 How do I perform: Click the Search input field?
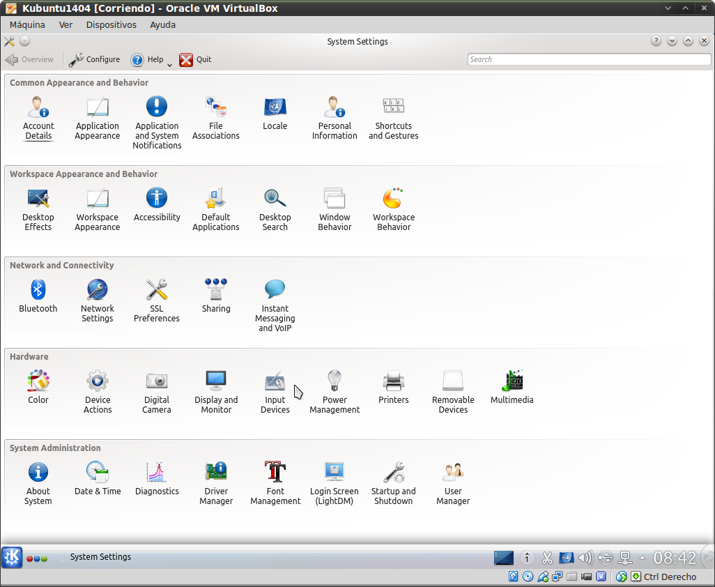tap(589, 59)
